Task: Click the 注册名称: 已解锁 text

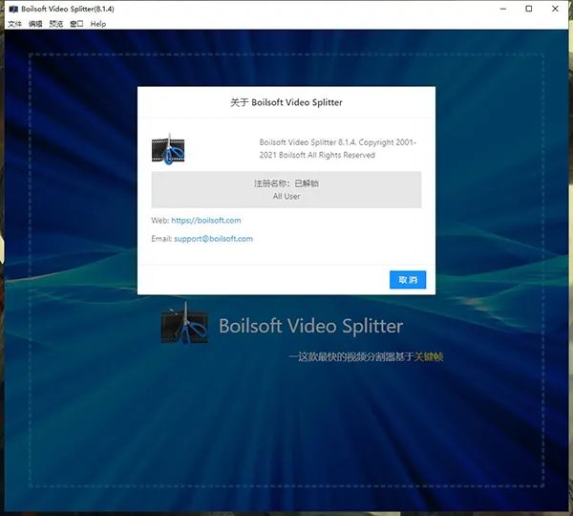Action: (x=286, y=183)
